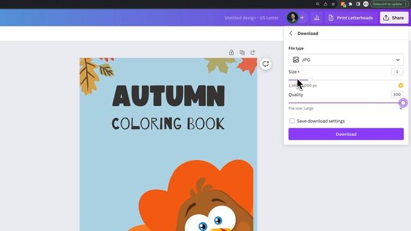Click the Size slider handle
This screenshot has width=411, height=231.
[x=310, y=80]
